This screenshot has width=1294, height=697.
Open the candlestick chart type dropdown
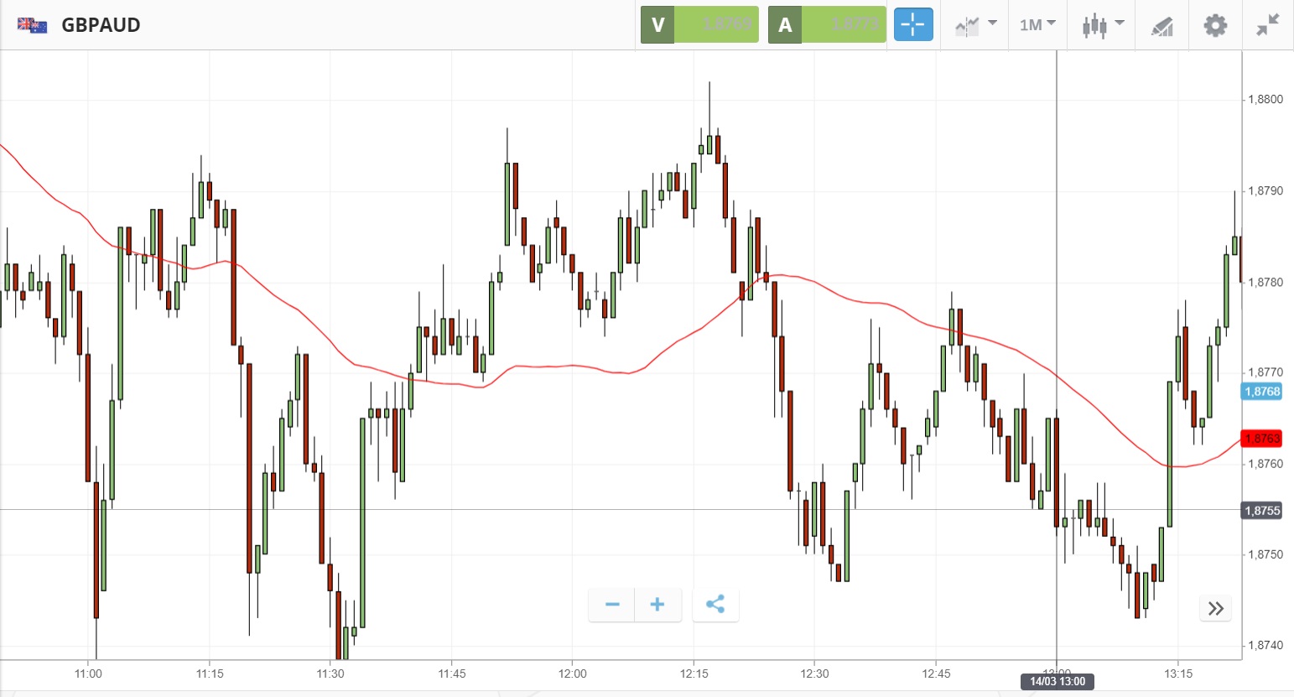(x=1102, y=25)
